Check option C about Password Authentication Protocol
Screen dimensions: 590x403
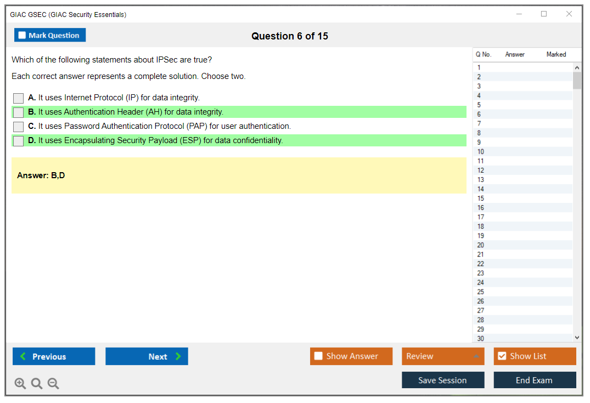point(19,127)
